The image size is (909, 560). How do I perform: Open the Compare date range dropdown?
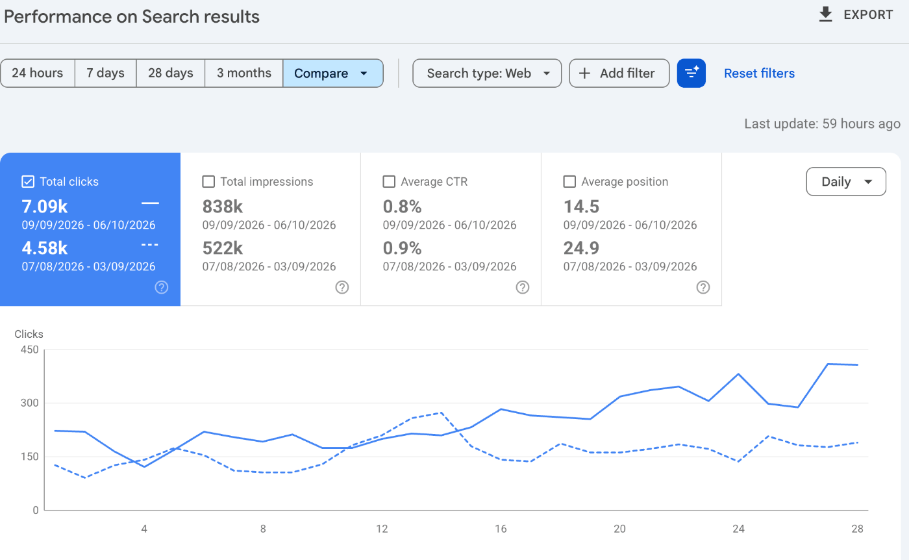point(333,73)
